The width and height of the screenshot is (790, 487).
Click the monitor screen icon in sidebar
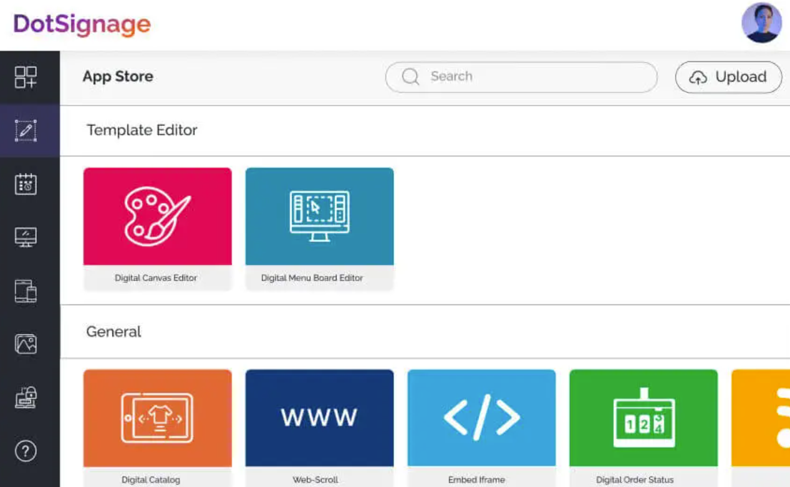tap(26, 237)
